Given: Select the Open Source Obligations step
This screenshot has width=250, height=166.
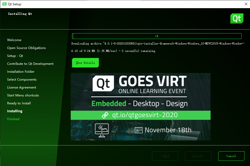Looking at the screenshot, I should (x=26, y=48).
